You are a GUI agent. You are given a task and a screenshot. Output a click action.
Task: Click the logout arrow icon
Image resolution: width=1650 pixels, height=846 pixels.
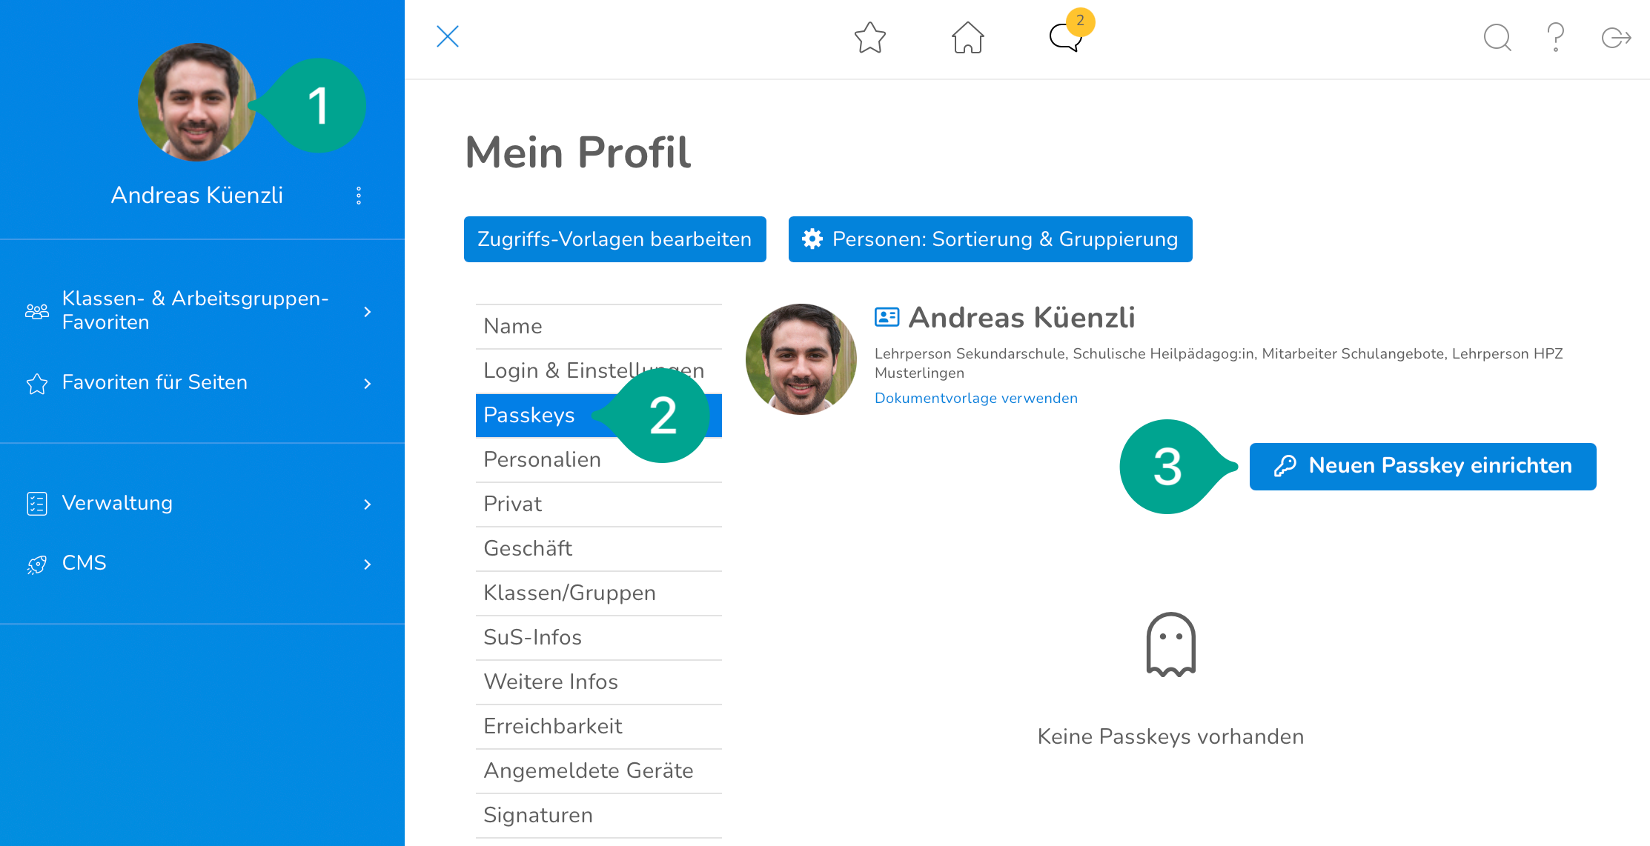[x=1616, y=37]
